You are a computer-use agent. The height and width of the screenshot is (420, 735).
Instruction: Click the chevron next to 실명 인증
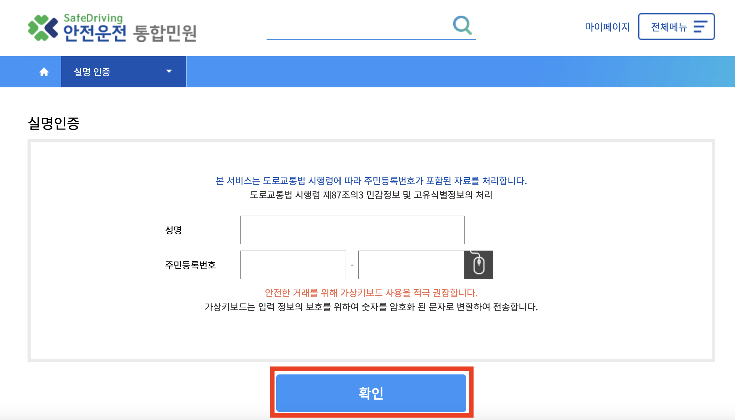point(169,71)
